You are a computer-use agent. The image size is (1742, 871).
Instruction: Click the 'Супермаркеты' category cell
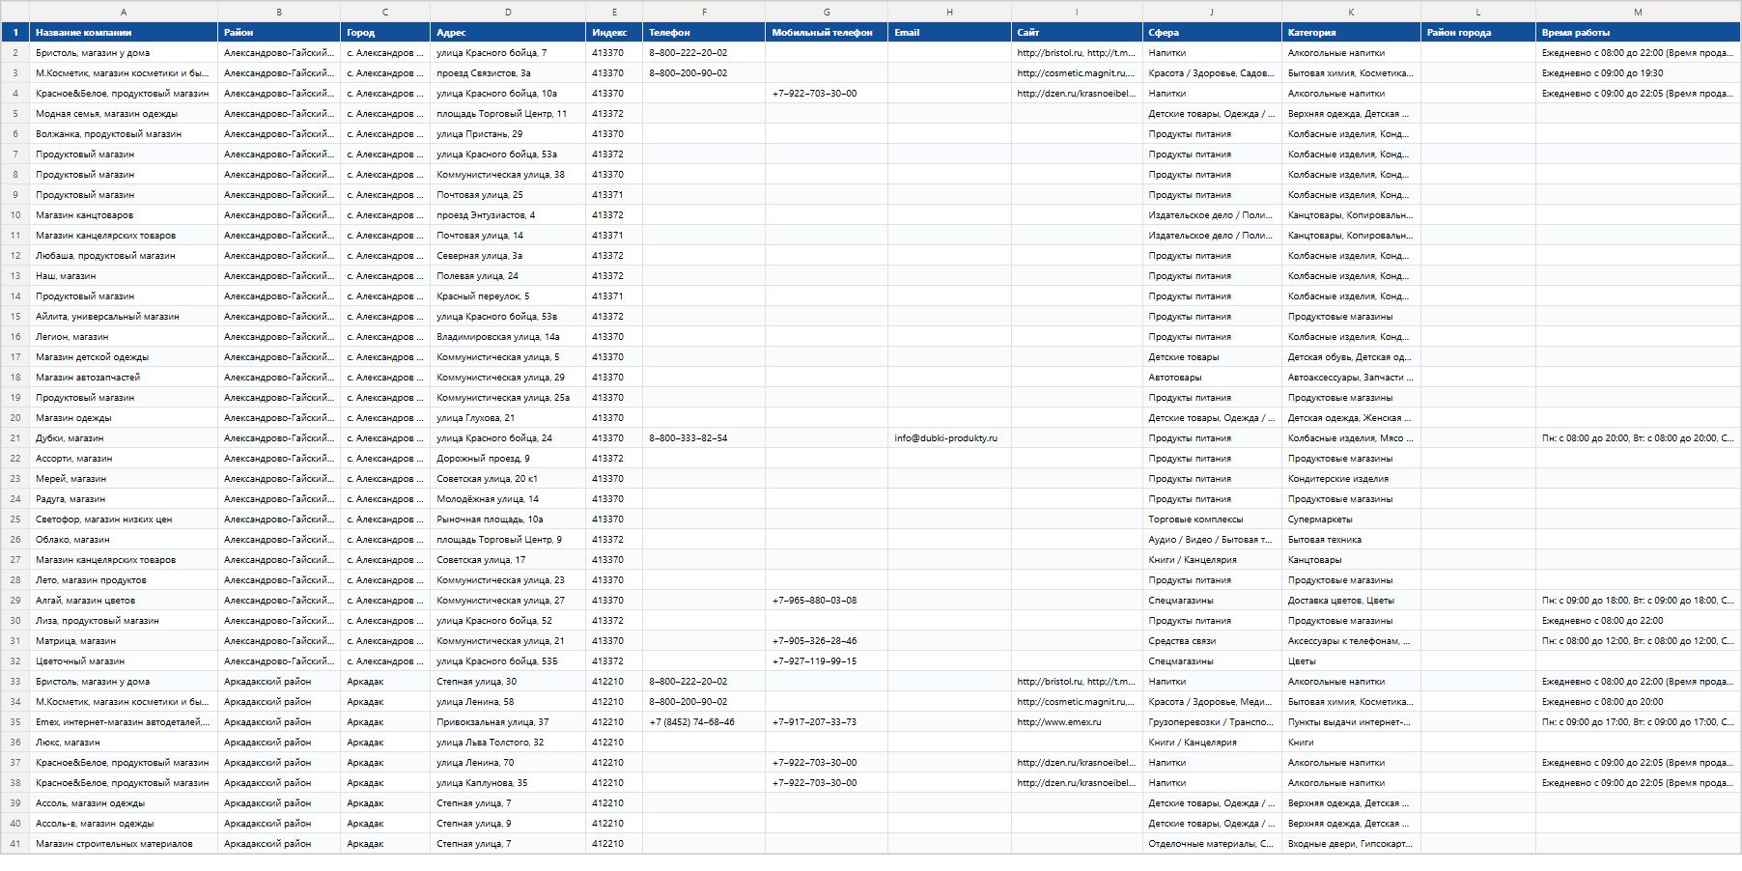pyautogui.click(x=1351, y=520)
